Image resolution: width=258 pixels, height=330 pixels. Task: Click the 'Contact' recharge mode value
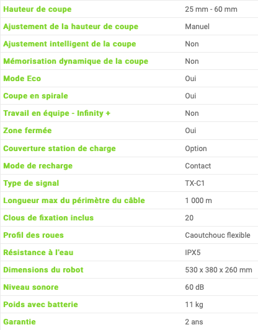[198, 166]
